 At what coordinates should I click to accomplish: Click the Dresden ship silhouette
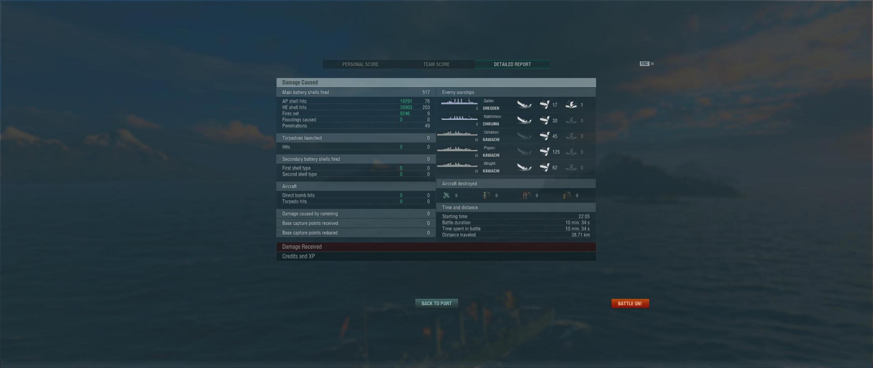click(459, 103)
